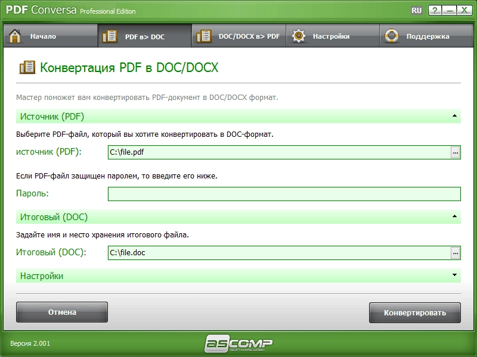Open the Начало tab
The height and width of the screenshot is (357, 477).
(51, 36)
